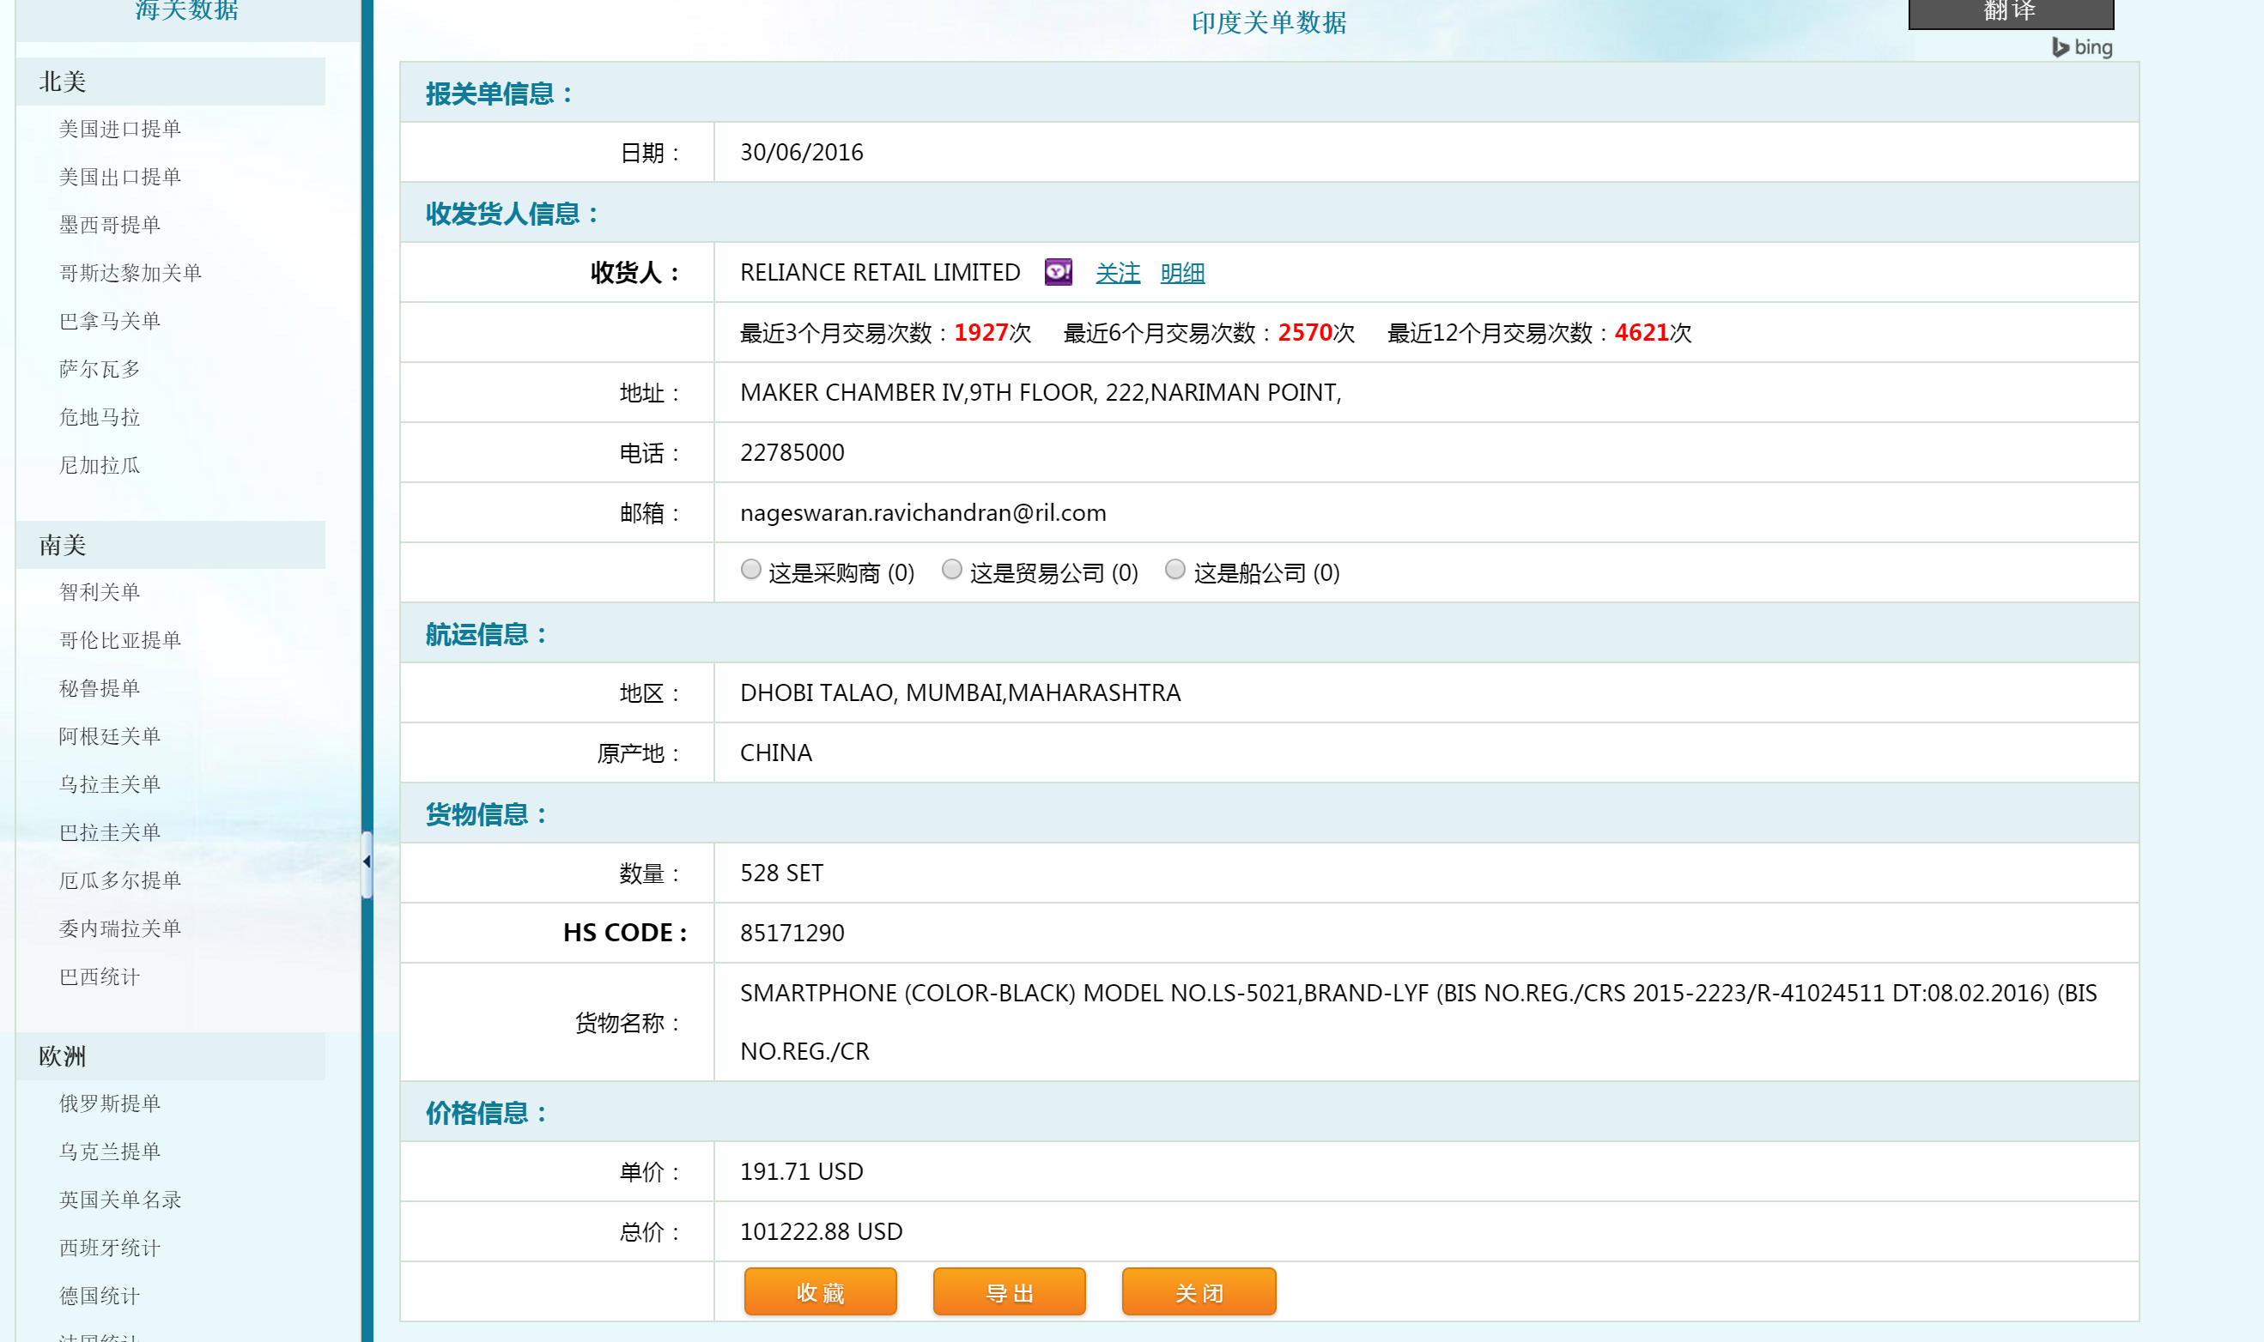This screenshot has height=1342, width=2264.
Task: Select 阿根廷关单 in the sidebar
Action: pyautogui.click(x=110, y=736)
